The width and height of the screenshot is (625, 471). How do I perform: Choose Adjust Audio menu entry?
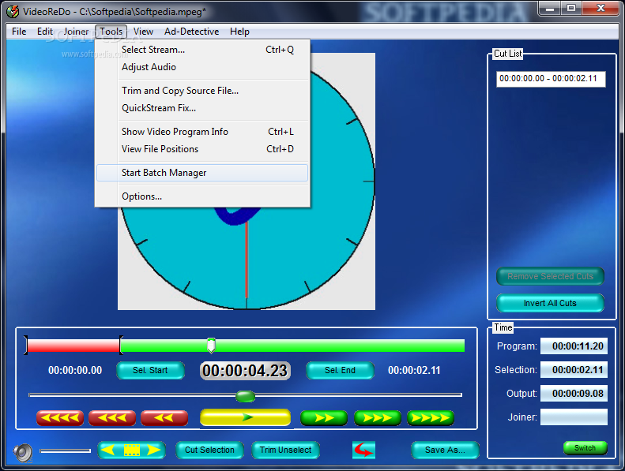pyautogui.click(x=202, y=67)
